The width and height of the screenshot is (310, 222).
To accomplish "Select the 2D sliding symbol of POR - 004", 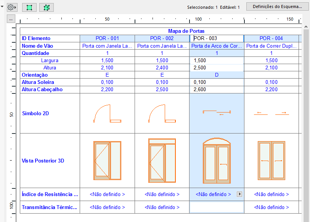I will click(271, 113).
